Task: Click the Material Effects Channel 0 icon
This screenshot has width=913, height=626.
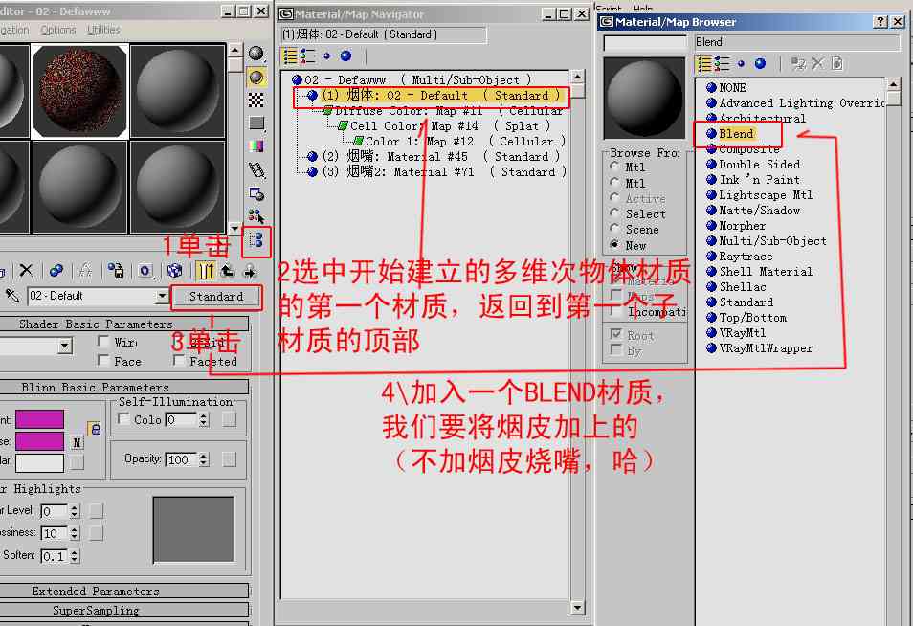Action: (145, 270)
